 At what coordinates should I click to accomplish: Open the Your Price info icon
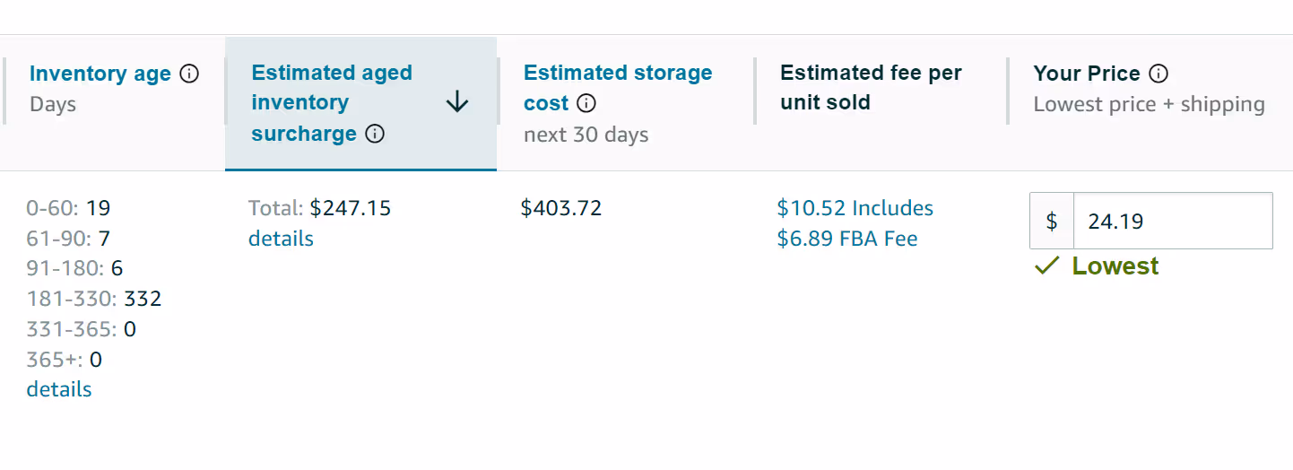pyautogui.click(x=1158, y=74)
